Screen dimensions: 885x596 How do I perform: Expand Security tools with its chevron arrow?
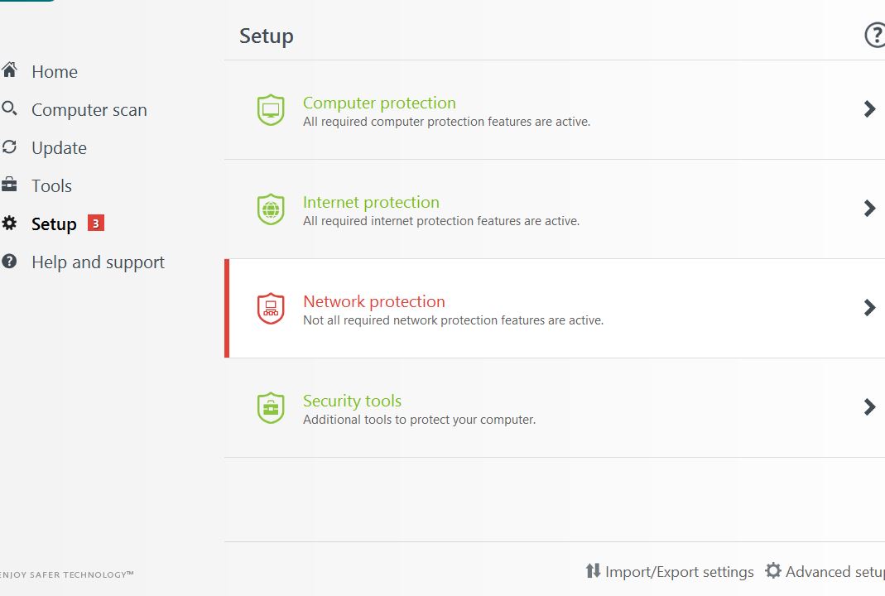(869, 407)
